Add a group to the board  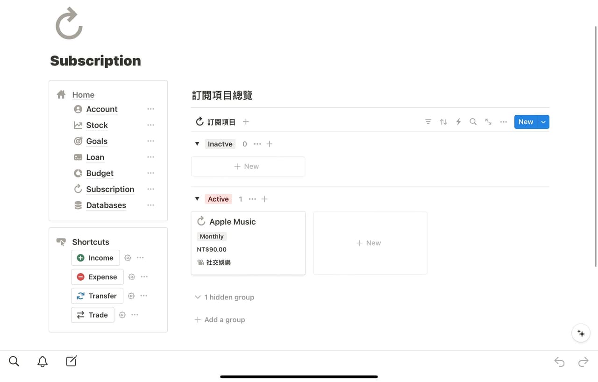point(220,319)
